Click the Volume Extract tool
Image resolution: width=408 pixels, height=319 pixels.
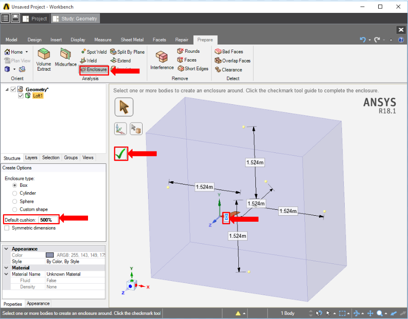coord(44,59)
